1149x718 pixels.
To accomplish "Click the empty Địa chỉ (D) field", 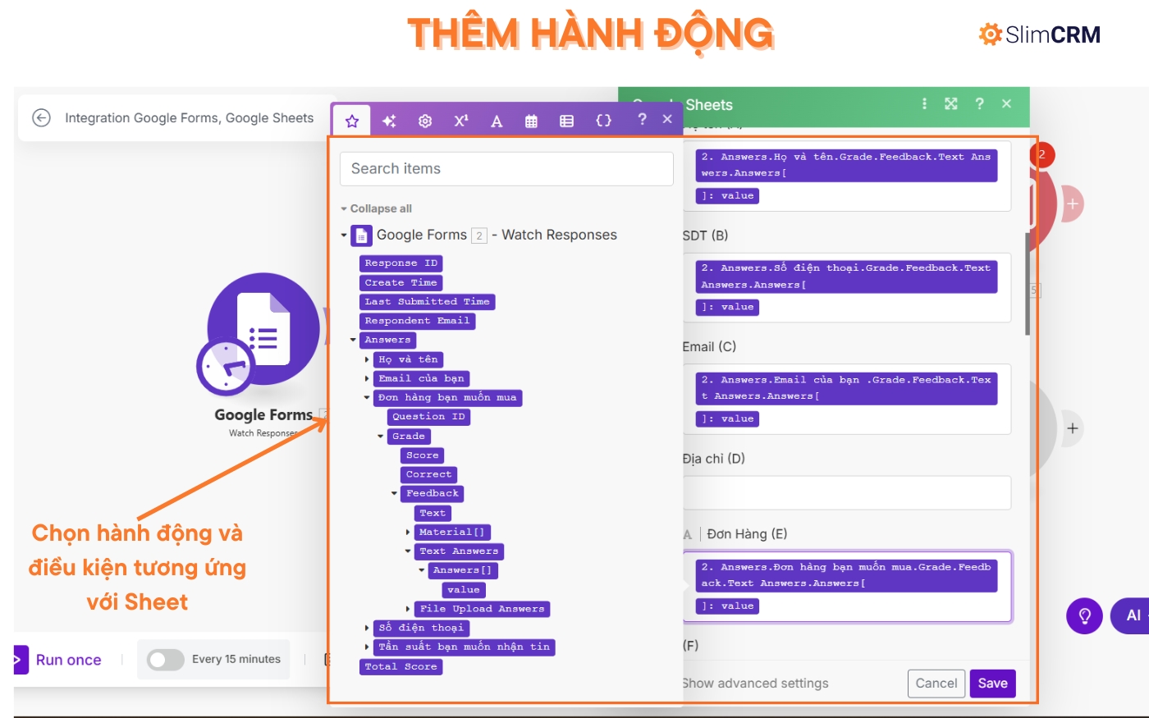I will [847, 493].
